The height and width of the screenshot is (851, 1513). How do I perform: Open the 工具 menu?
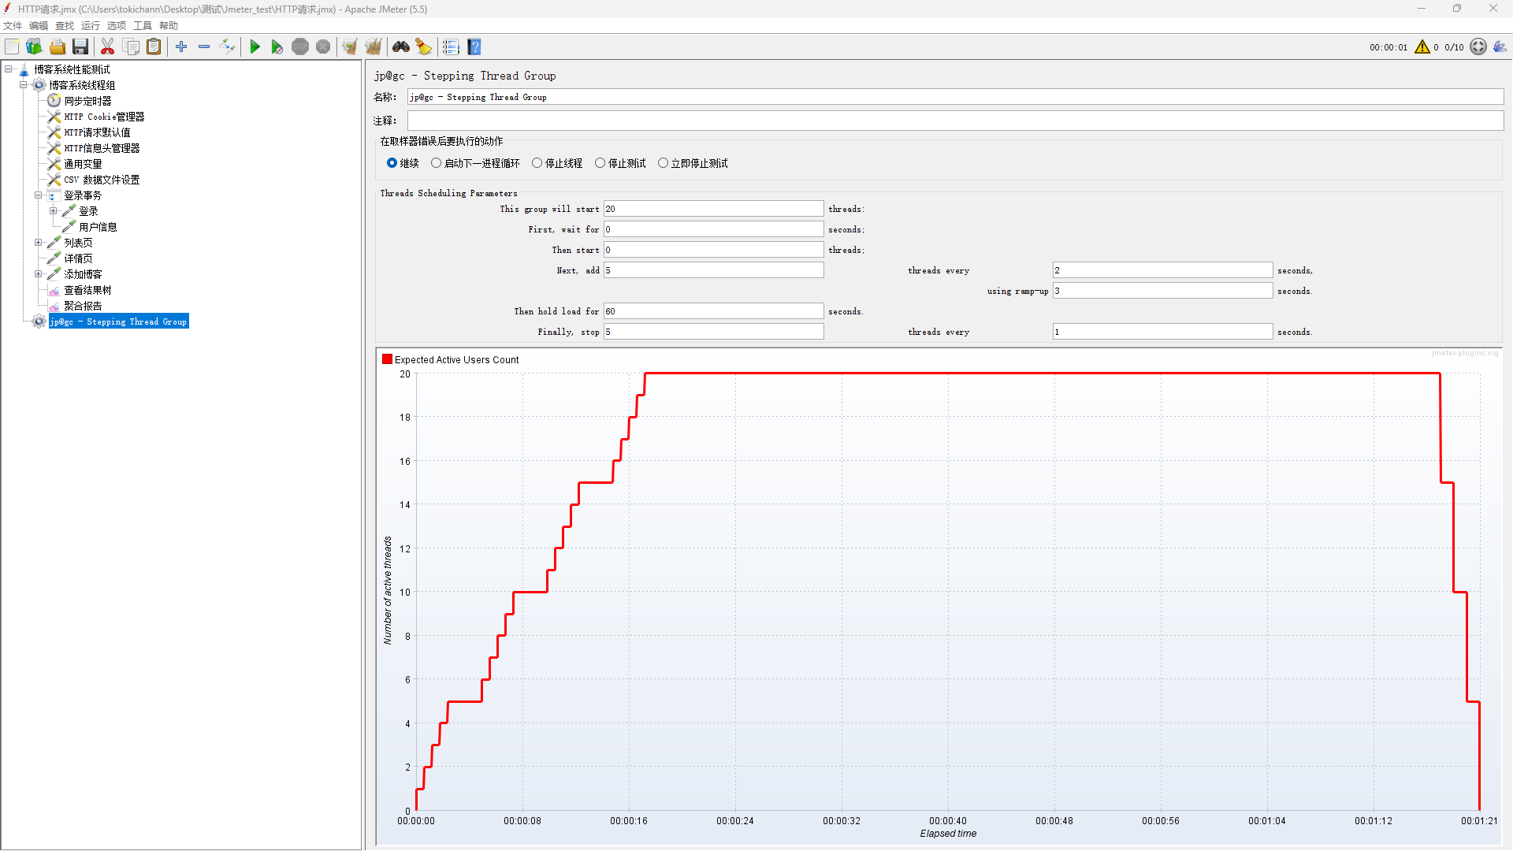(x=143, y=26)
